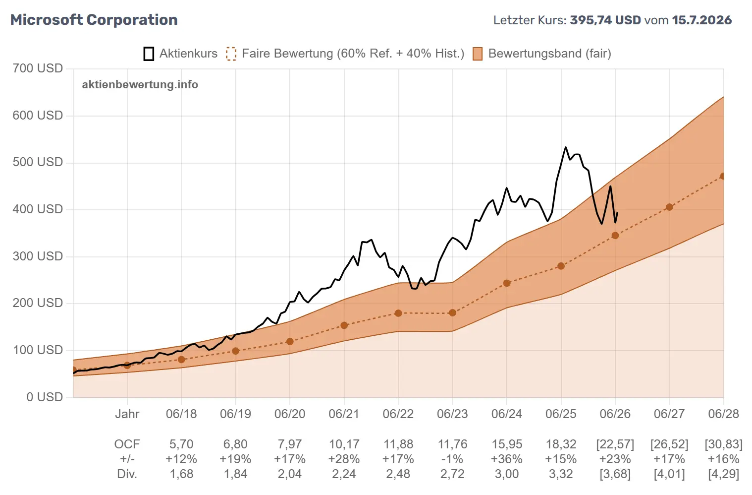Click the OCF value 6,80
Viewport: 752px width, 495px height.
(x=236, y=444)
